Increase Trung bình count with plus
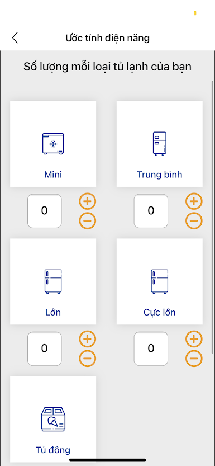Screen dimensions: 215x466 [x=194, y=201]
